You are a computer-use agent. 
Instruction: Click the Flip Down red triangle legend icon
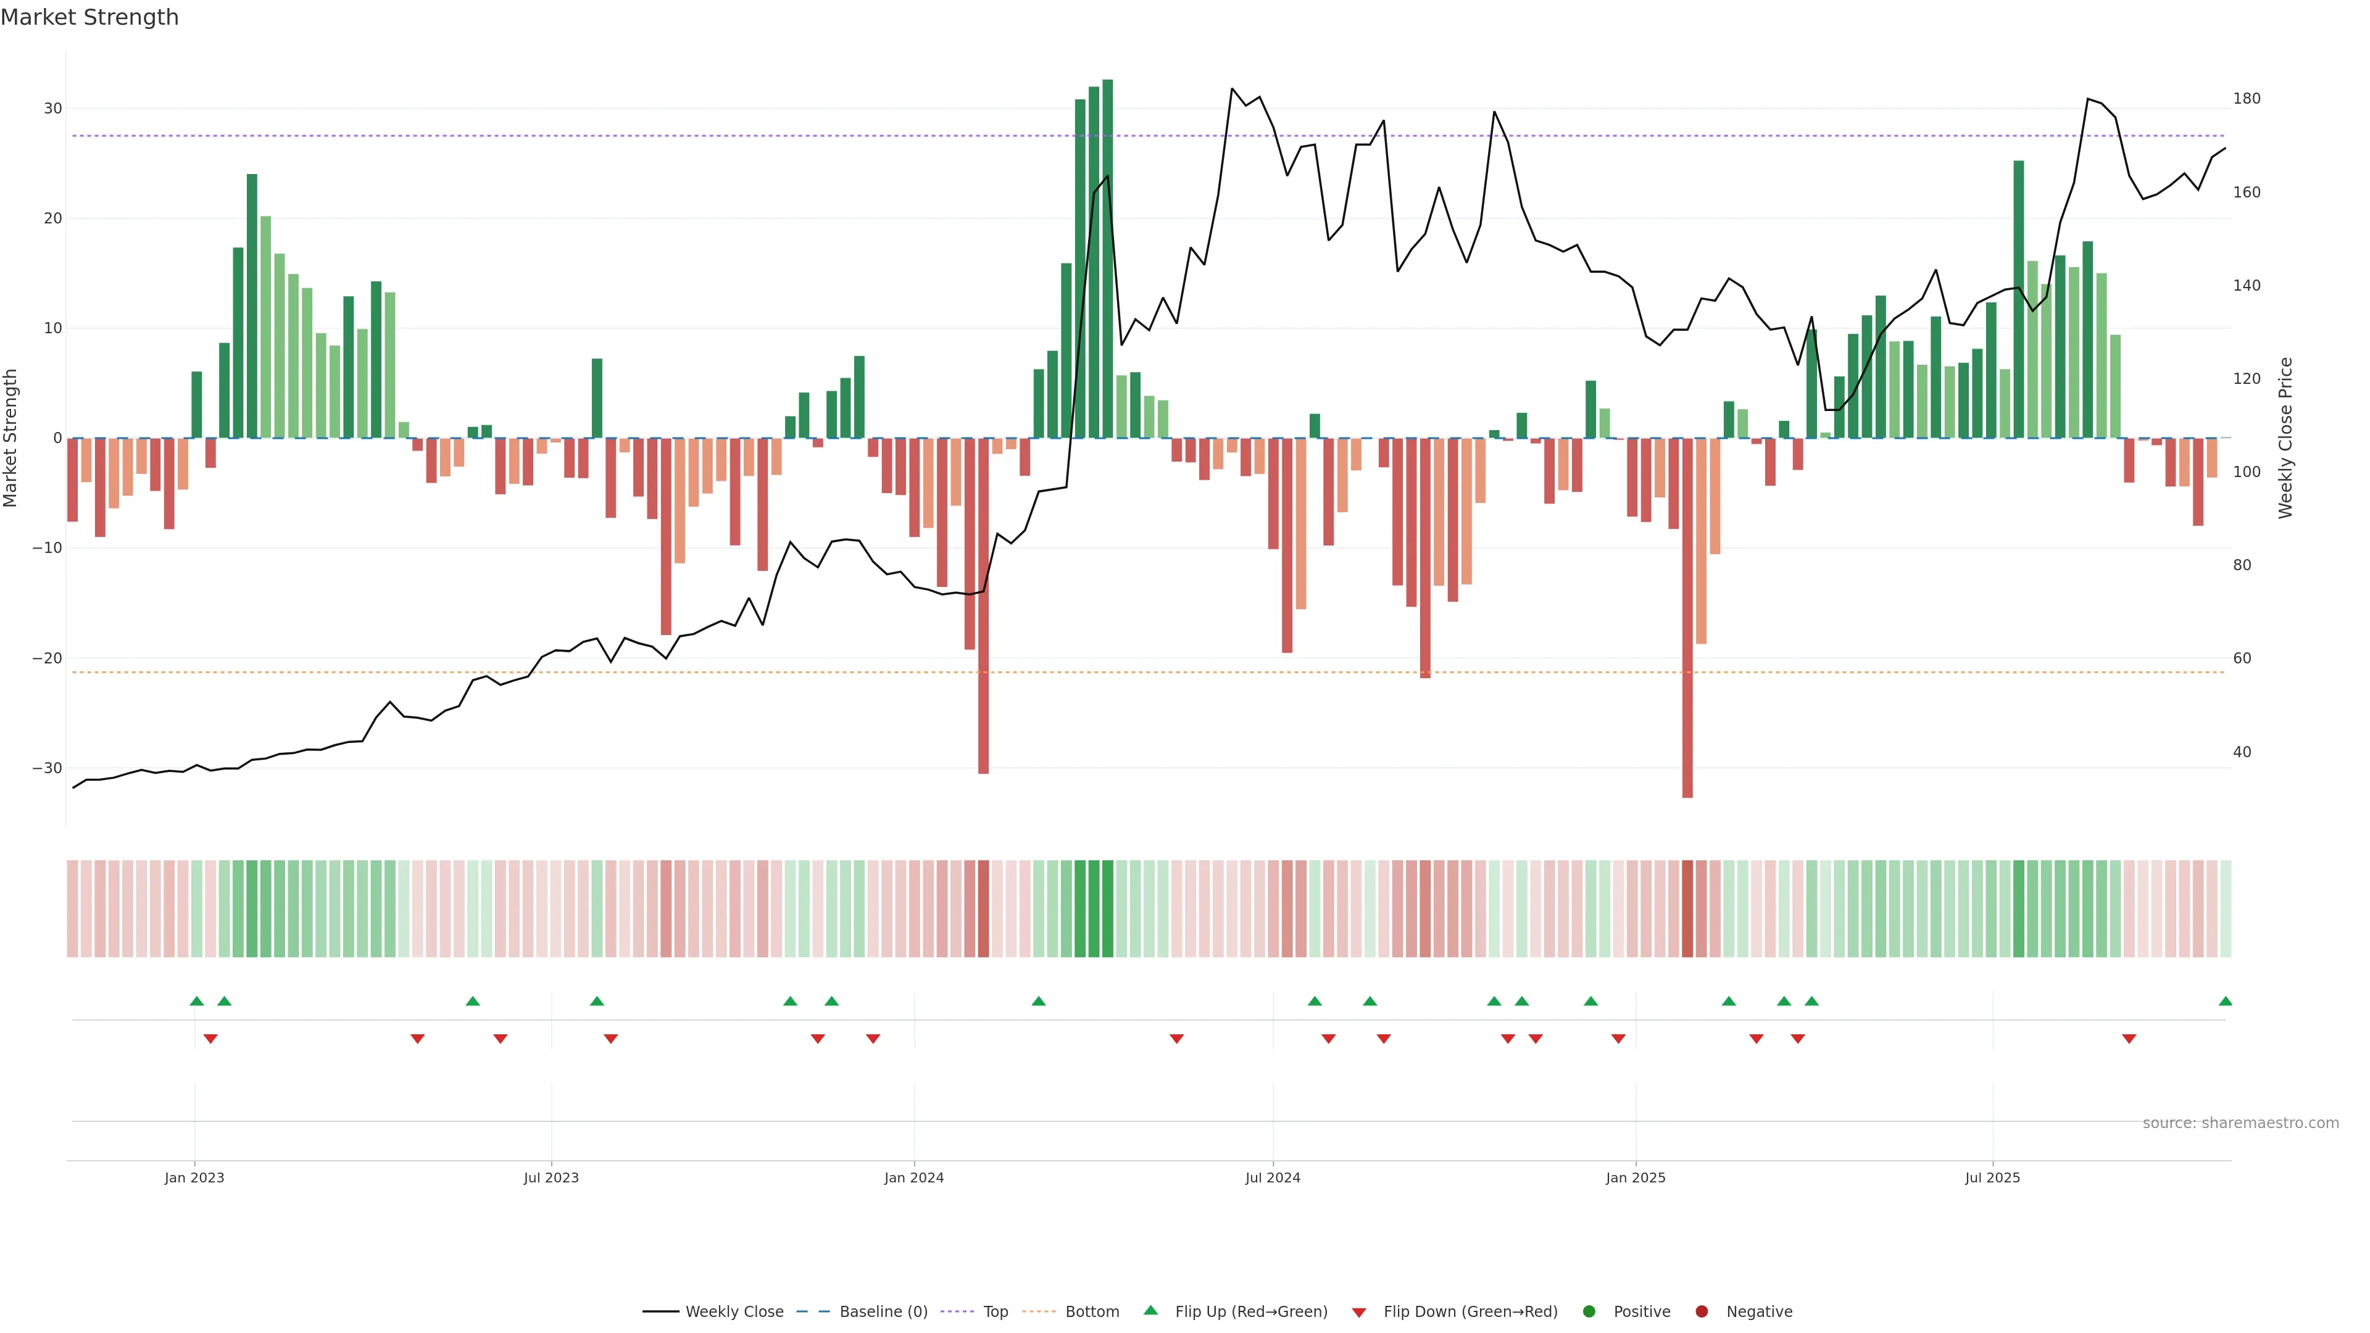point(1359,1313)
